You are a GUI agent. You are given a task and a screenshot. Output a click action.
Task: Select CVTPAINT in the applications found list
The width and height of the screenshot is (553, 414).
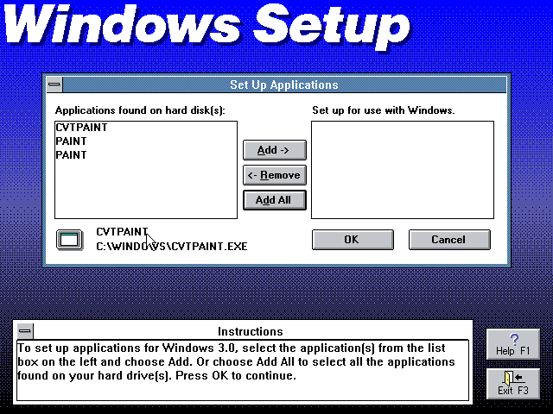(x=81, y=128)
